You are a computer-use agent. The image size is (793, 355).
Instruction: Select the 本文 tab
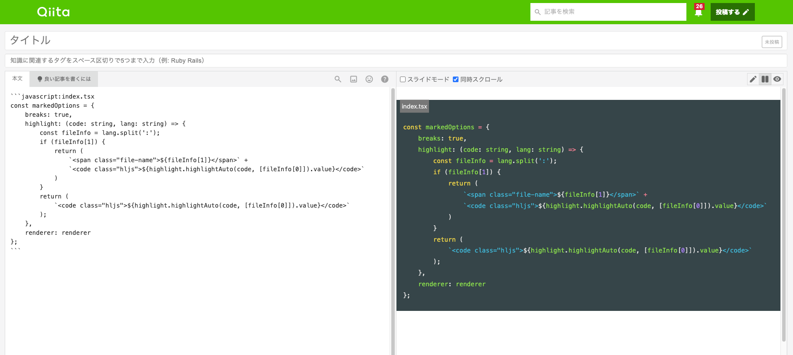point(17,79)
